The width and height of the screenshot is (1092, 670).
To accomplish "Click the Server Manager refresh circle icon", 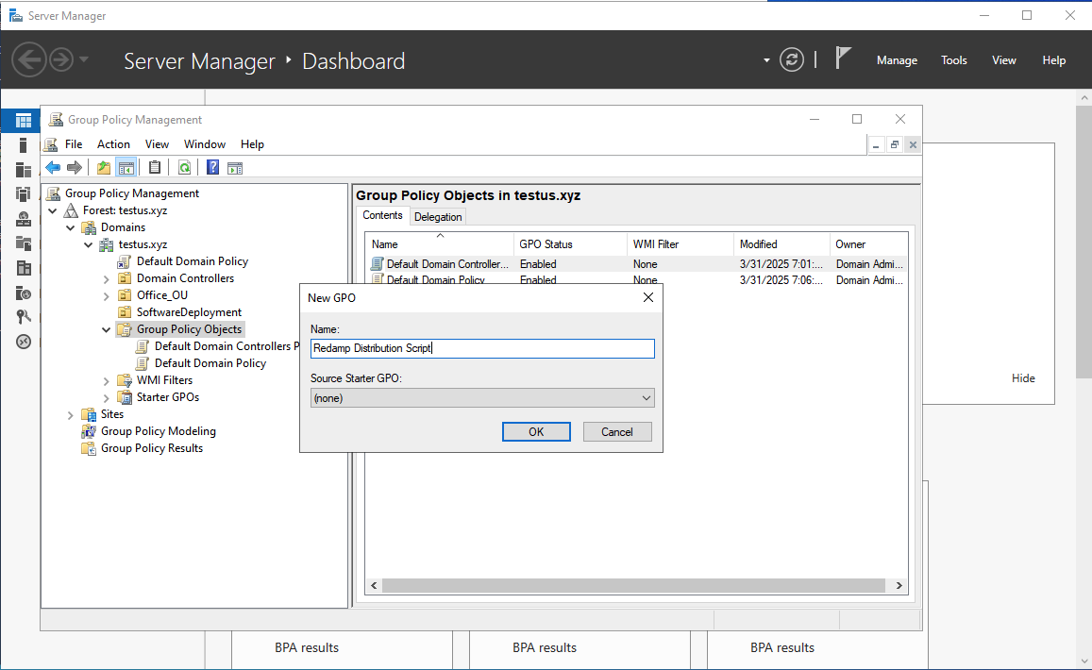I will pyautogui.click(x=791, y=60).
